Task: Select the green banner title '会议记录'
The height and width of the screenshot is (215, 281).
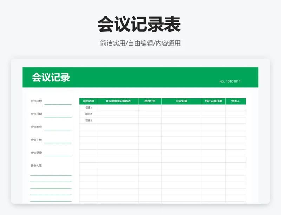Action: tap(51, 77)
